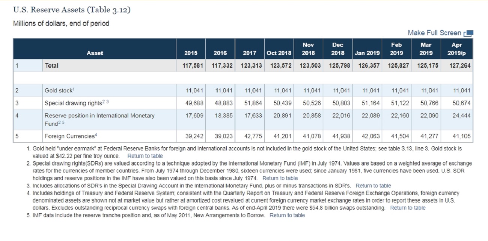The height and width of the screenshot is (241, 488).
Task: Open footnote 4 superscript on Foreign Currencies
Action: [x=96, y=134]
